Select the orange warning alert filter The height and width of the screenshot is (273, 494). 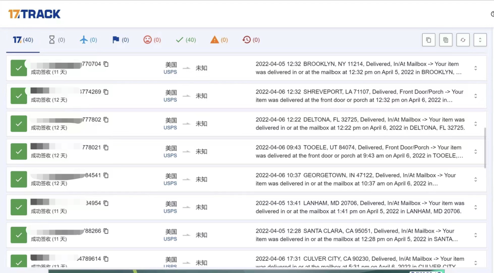pyautogui.click(x=219, y=40)
